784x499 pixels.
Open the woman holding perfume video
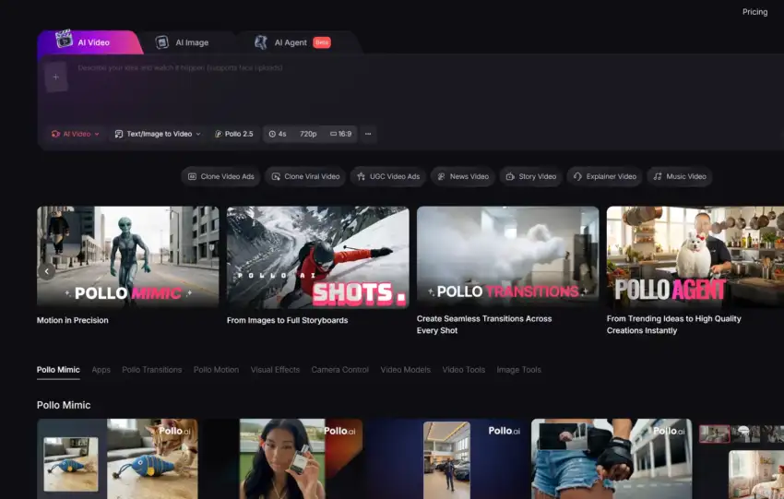[282, 458]
